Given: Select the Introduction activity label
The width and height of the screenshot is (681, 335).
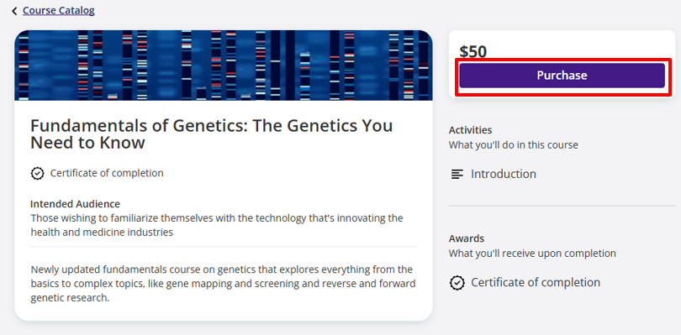Looking at the screenshot, I should 504,174.
